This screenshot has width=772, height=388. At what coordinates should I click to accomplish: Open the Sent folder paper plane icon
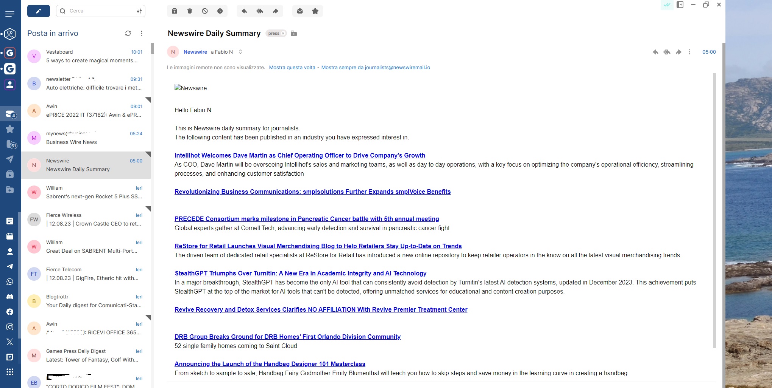pyautogui.click(x=10, y=159)
